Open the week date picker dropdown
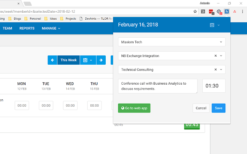The width and height of the screenshot is (247, 154). [88, 60]
